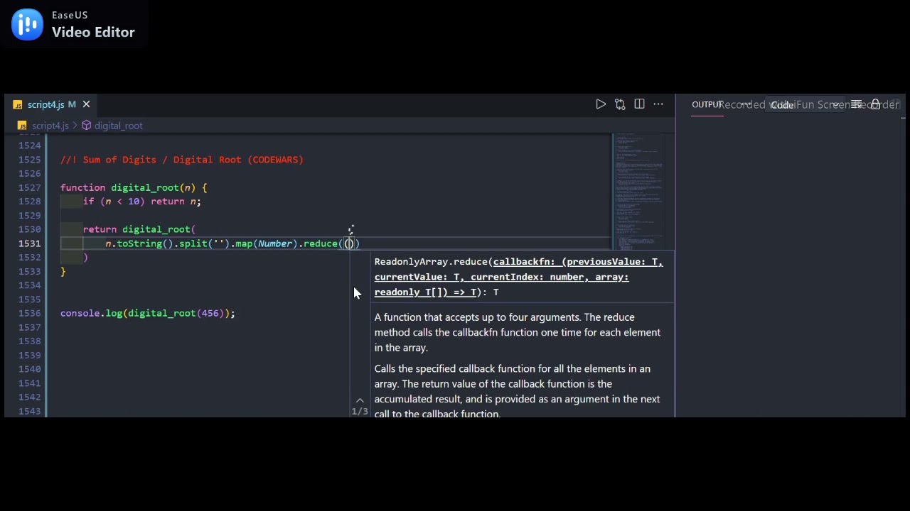This screenshot has height=511, width=910.
Task: Click inside the reduce() parentheses
Action: point(349,243)
